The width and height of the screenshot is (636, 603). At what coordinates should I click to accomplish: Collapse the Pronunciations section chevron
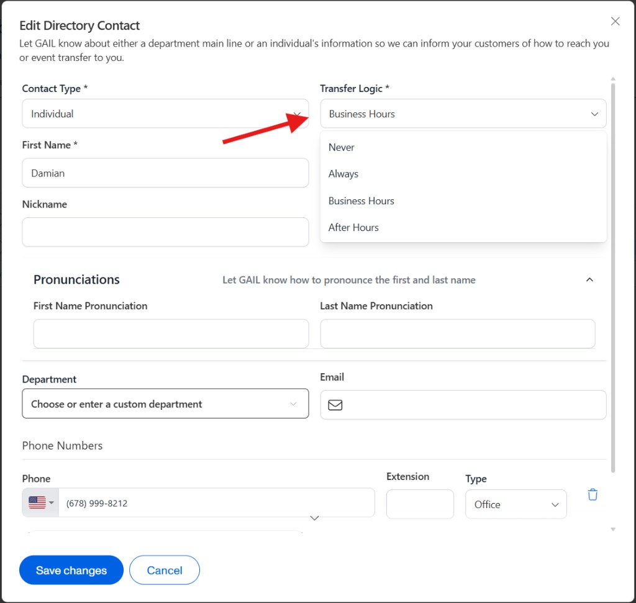[589, 279]
